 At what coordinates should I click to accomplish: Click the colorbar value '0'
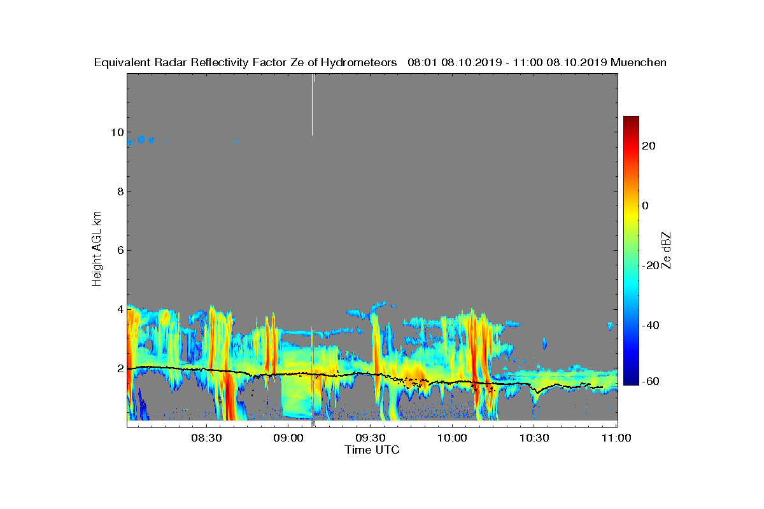[646, 206]
